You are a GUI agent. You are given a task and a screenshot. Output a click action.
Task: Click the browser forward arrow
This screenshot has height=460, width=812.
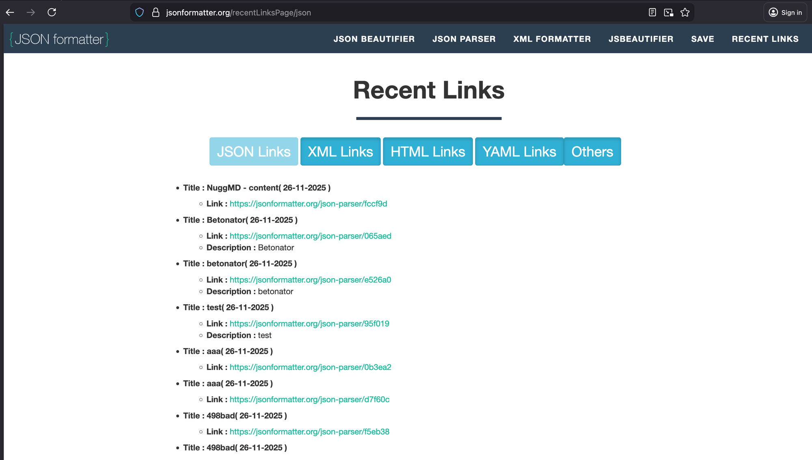[x=31, y=13]
